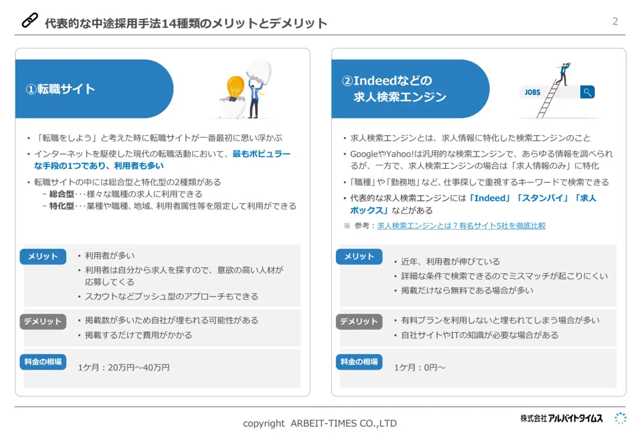Open the 求人検索エンジンとは？有名サイト5社を徹底比較 link
Screen dimensions: 641x442
click(x=461, y=226)
